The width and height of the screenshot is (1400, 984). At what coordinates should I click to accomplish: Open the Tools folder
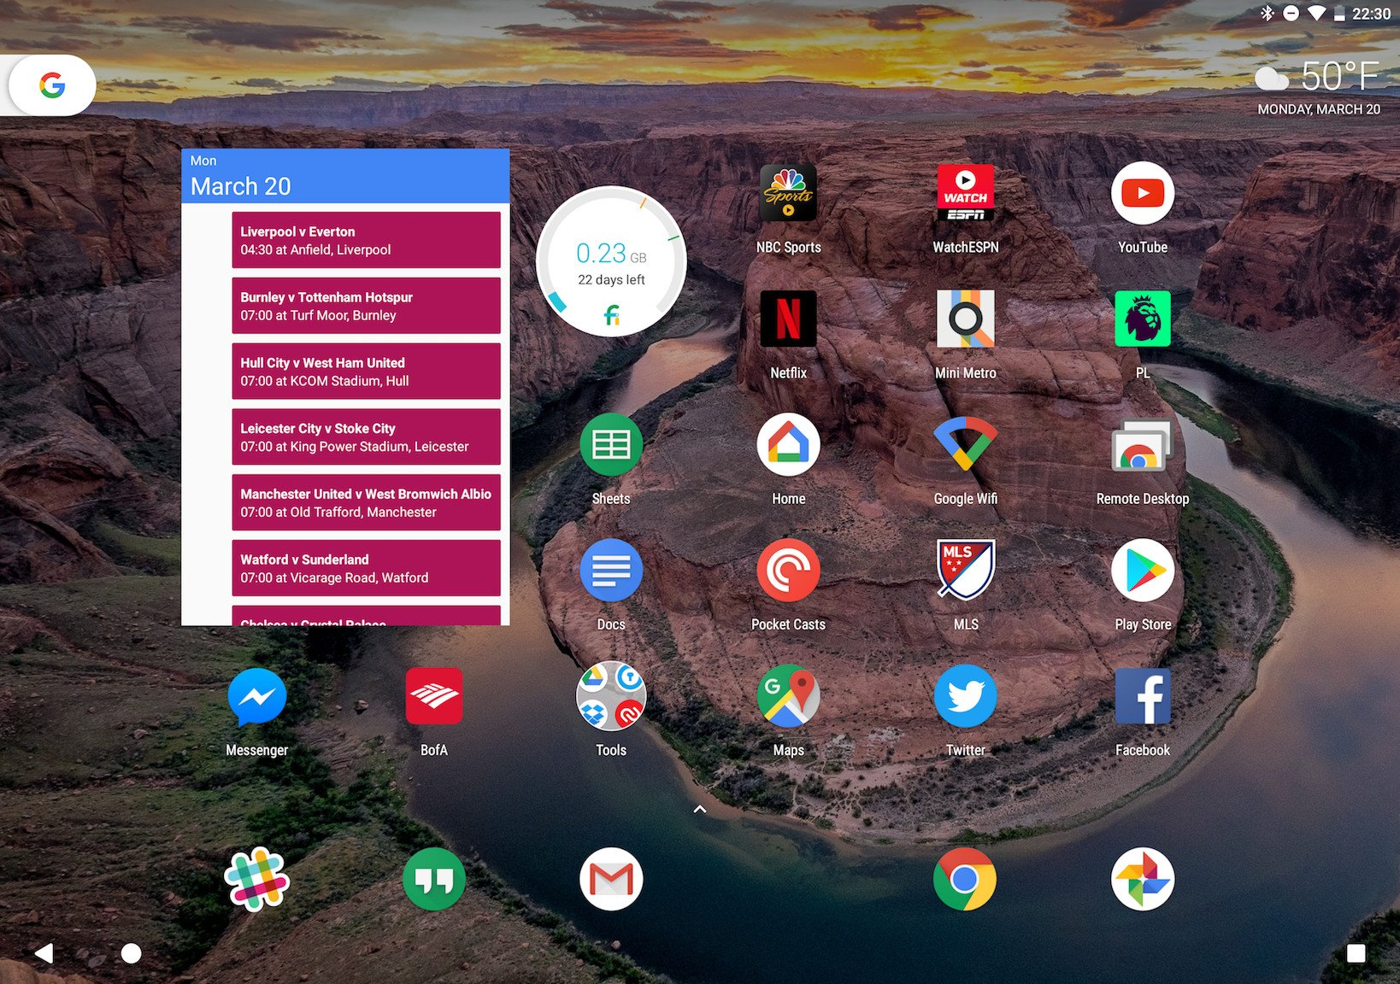(x=611, y=696)
